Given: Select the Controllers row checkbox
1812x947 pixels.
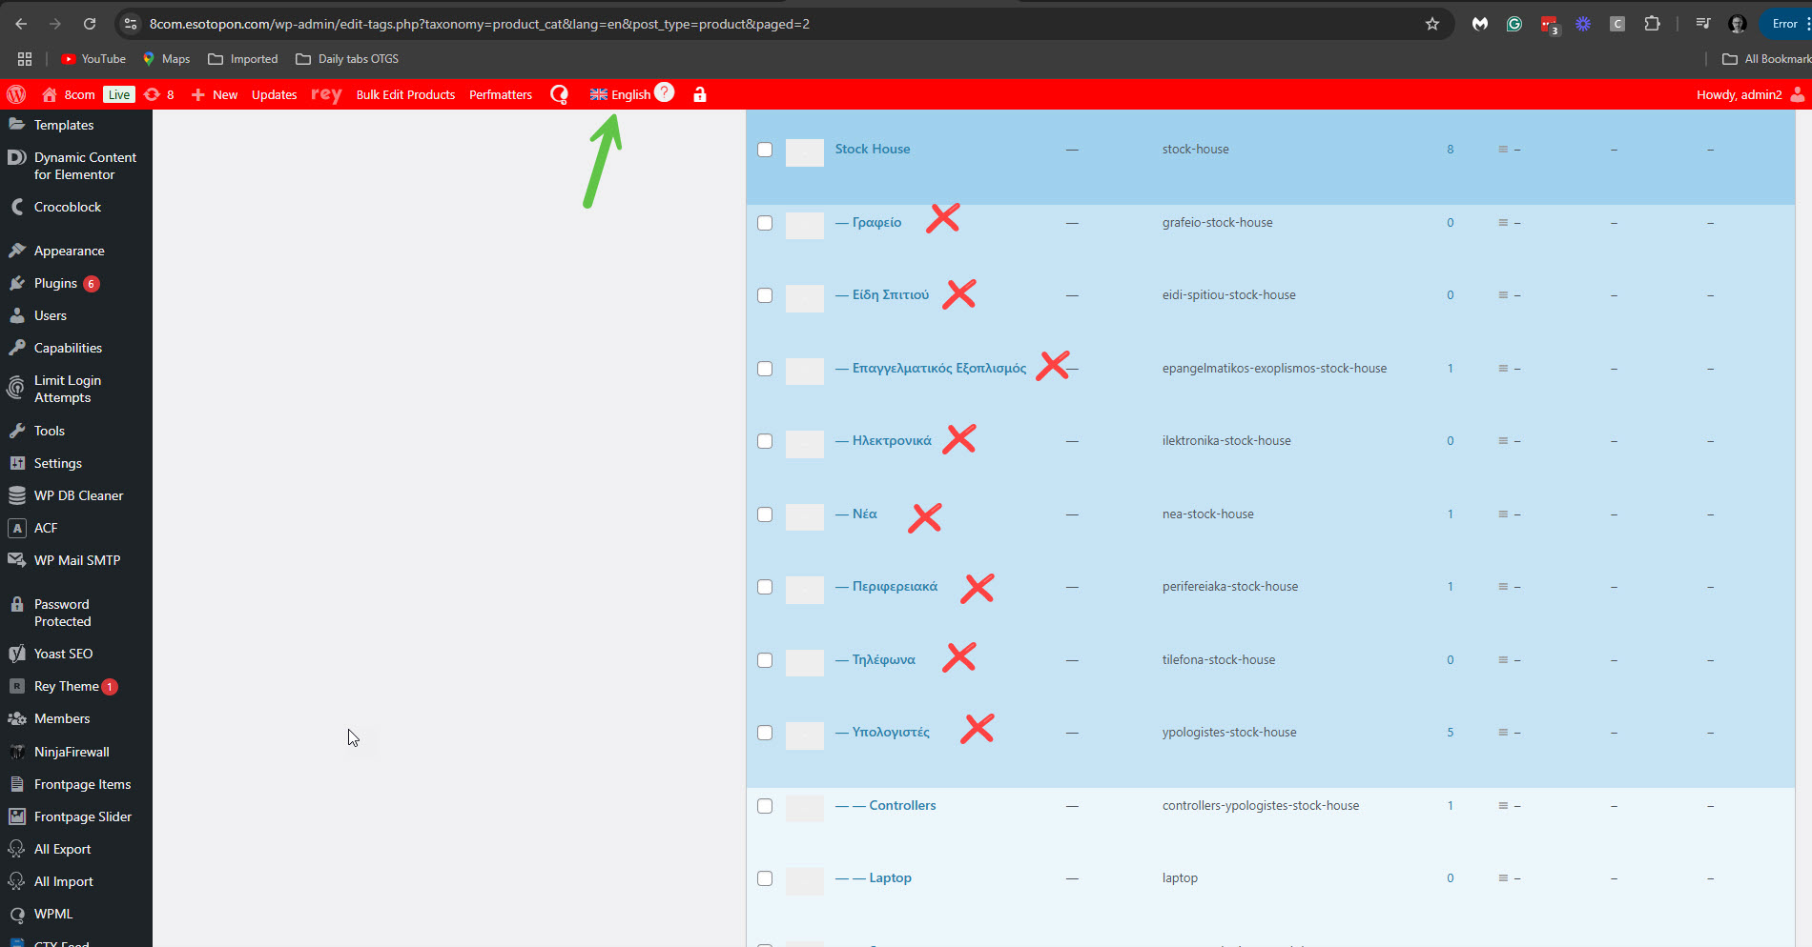Looking at the screenshot, I should [x=765, y=806].
